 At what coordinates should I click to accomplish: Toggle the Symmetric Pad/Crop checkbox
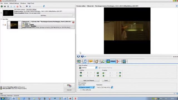pyautogui.click(x=100, y=68)
